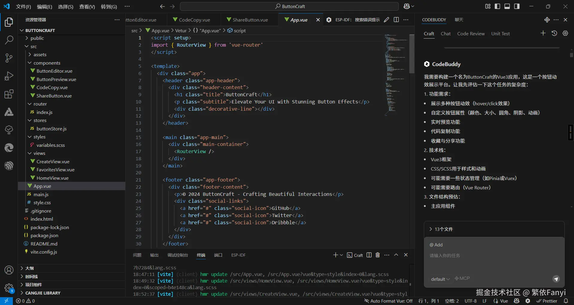Go forward with the navigation arrow
The height and width of the screenshot is (305, 574).
[x=172, y=6]
